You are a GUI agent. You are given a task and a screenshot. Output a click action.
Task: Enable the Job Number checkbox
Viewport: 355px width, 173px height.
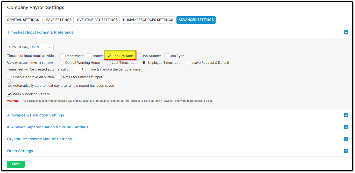point(139,56)
